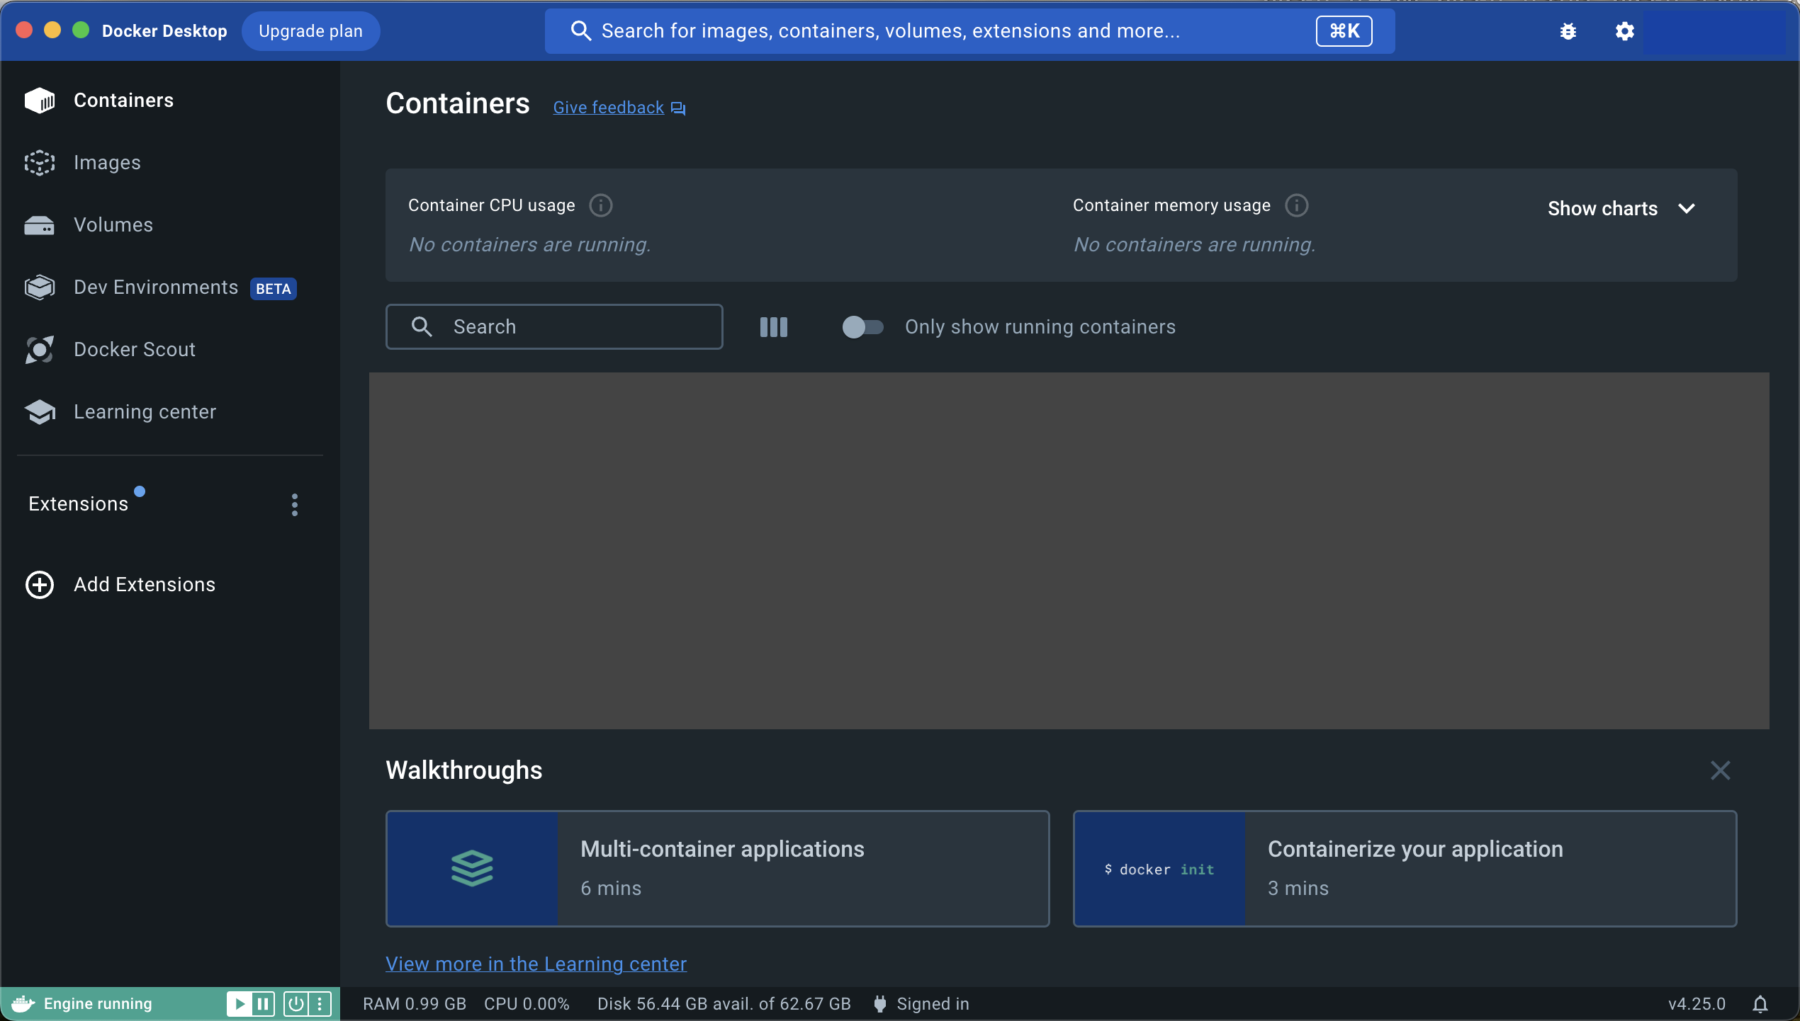The image size is (1800, 1021).
Task: Click the Add Extensions plus icon
Action: (x=40, y=585)
